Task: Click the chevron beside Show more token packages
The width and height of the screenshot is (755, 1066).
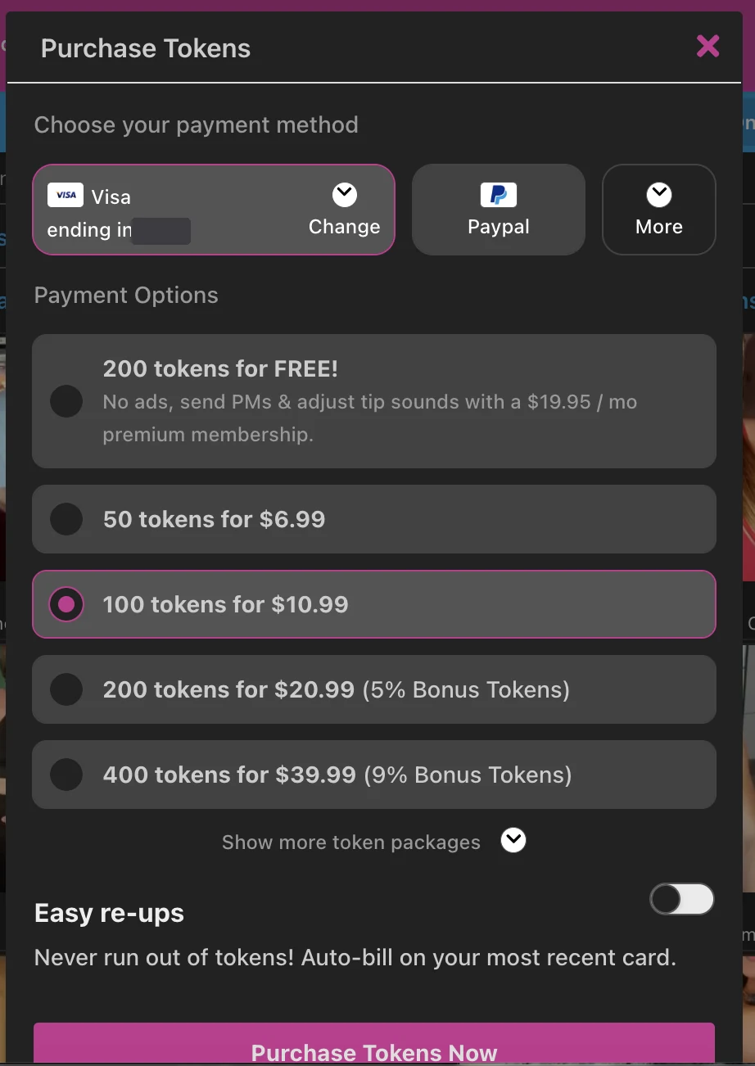Action: [513, 841]
